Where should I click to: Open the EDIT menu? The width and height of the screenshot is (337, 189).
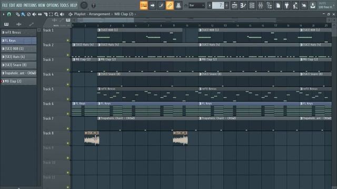(12, 5)
